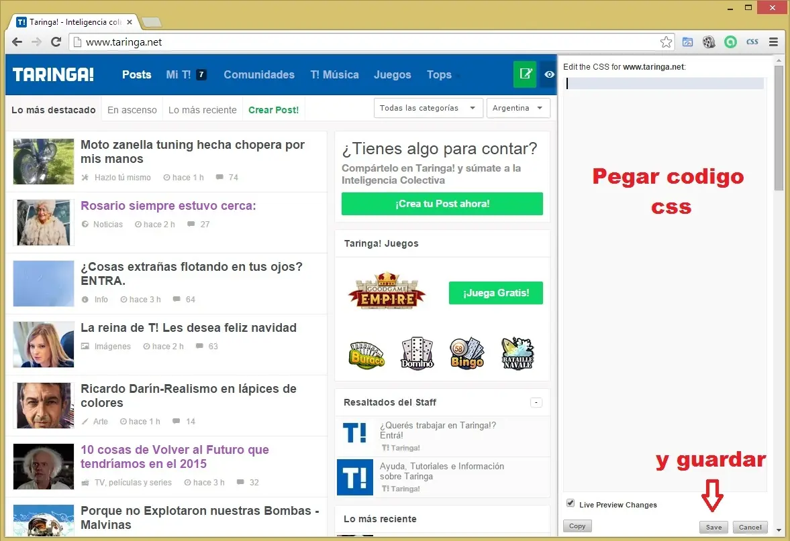
Task: Click the browser forward arrow
Action: pyautogui.click(x=36, y=42)
